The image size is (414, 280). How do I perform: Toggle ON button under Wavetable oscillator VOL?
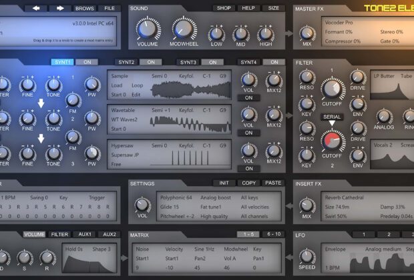click(248, 133)
